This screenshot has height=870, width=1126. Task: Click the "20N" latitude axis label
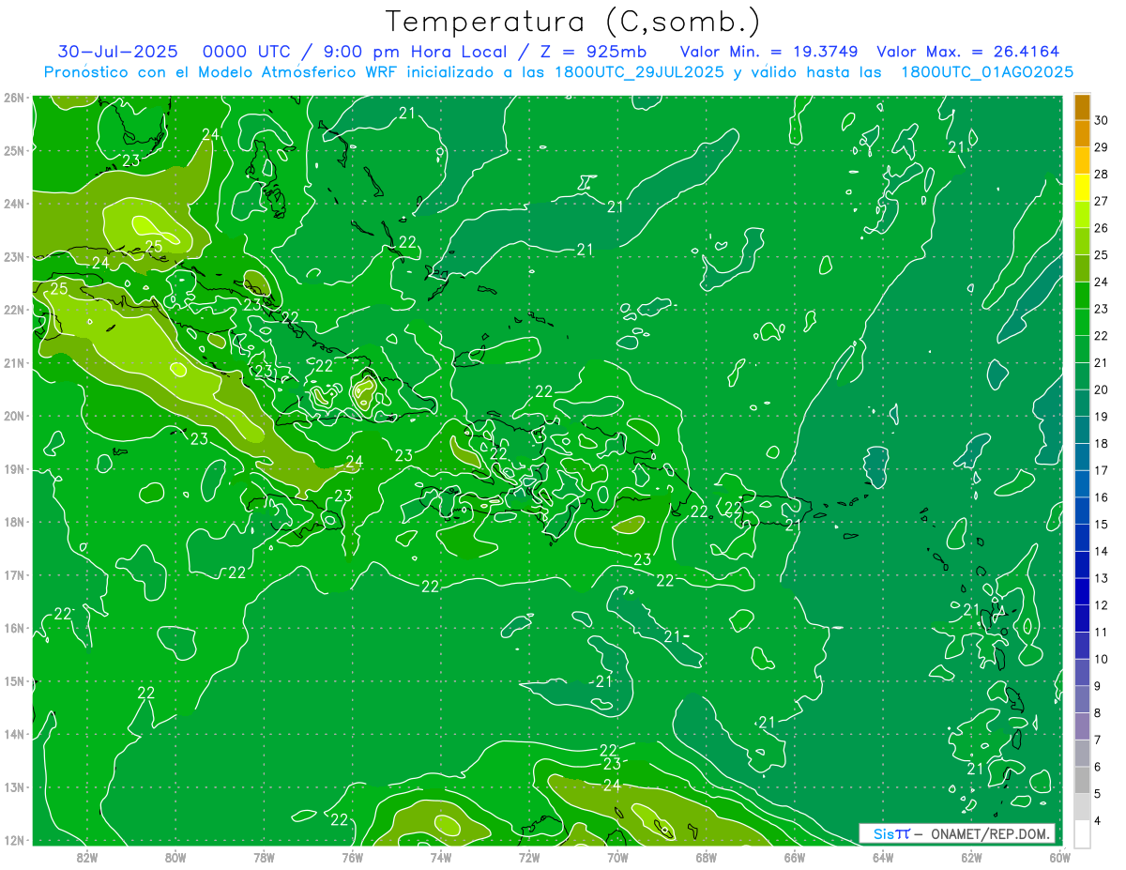pyautogui.click(x=13, y=416)
